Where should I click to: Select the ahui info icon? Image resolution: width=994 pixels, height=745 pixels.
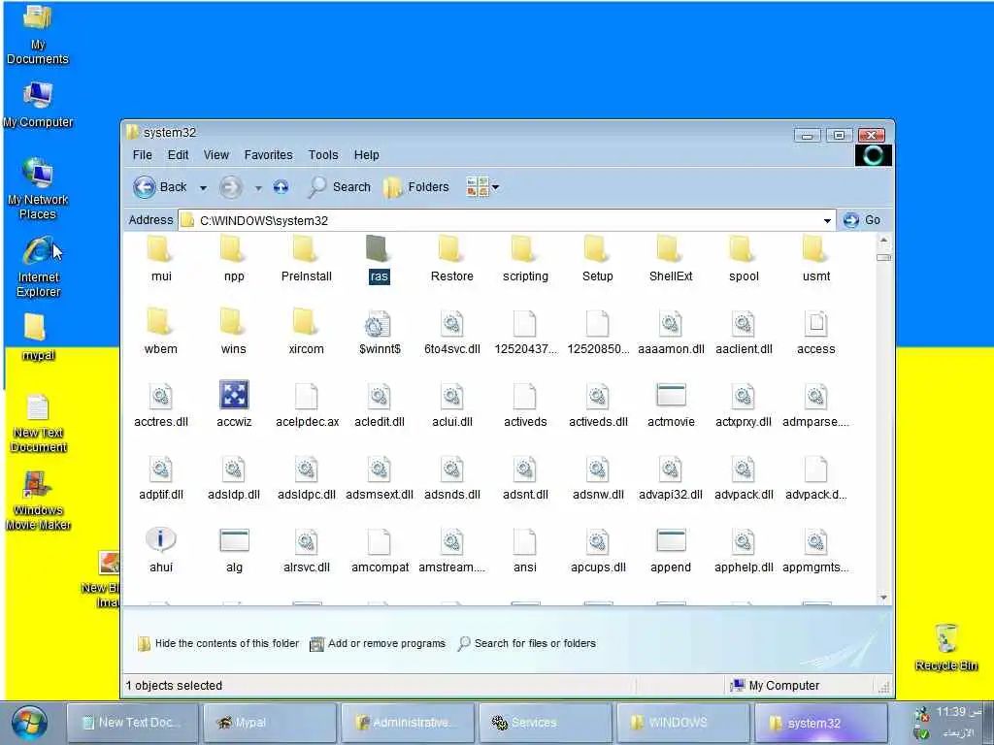161,550
